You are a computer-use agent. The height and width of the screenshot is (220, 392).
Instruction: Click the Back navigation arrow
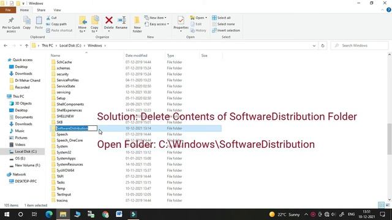tap(6, 46)
